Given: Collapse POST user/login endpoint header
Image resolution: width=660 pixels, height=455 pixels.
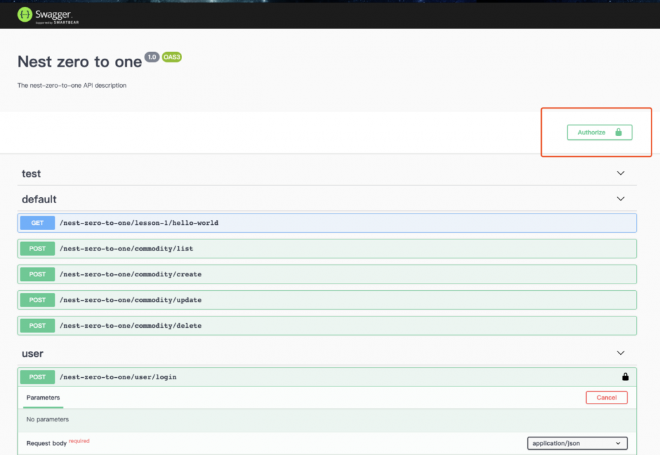Looking at the screenshot, I should [327, 377].
